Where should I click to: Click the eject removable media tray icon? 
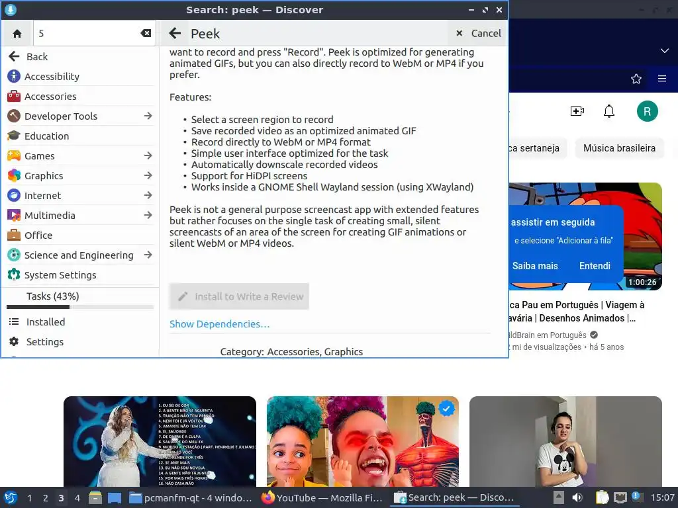point(559,497)
